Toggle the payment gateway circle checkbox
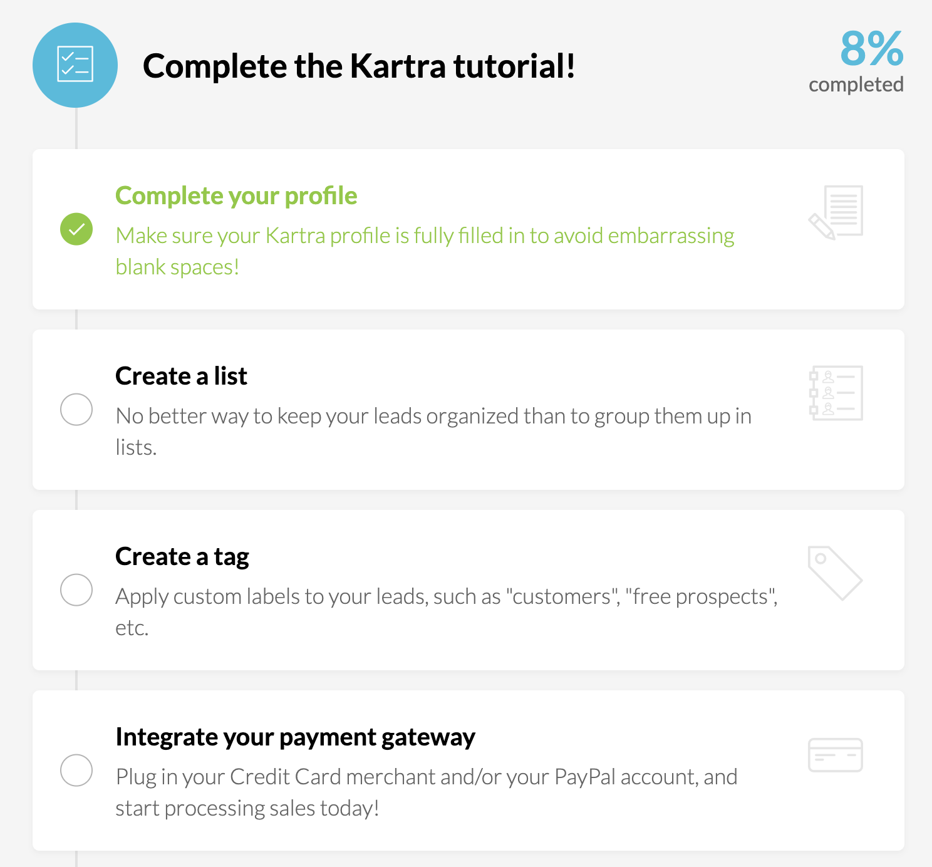 76,771
